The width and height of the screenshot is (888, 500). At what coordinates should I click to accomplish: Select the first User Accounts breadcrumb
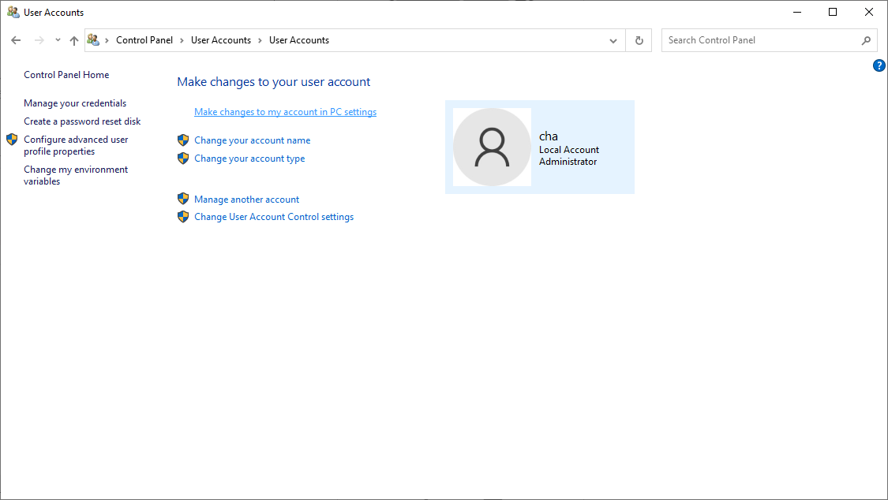(x=221, y=40)
